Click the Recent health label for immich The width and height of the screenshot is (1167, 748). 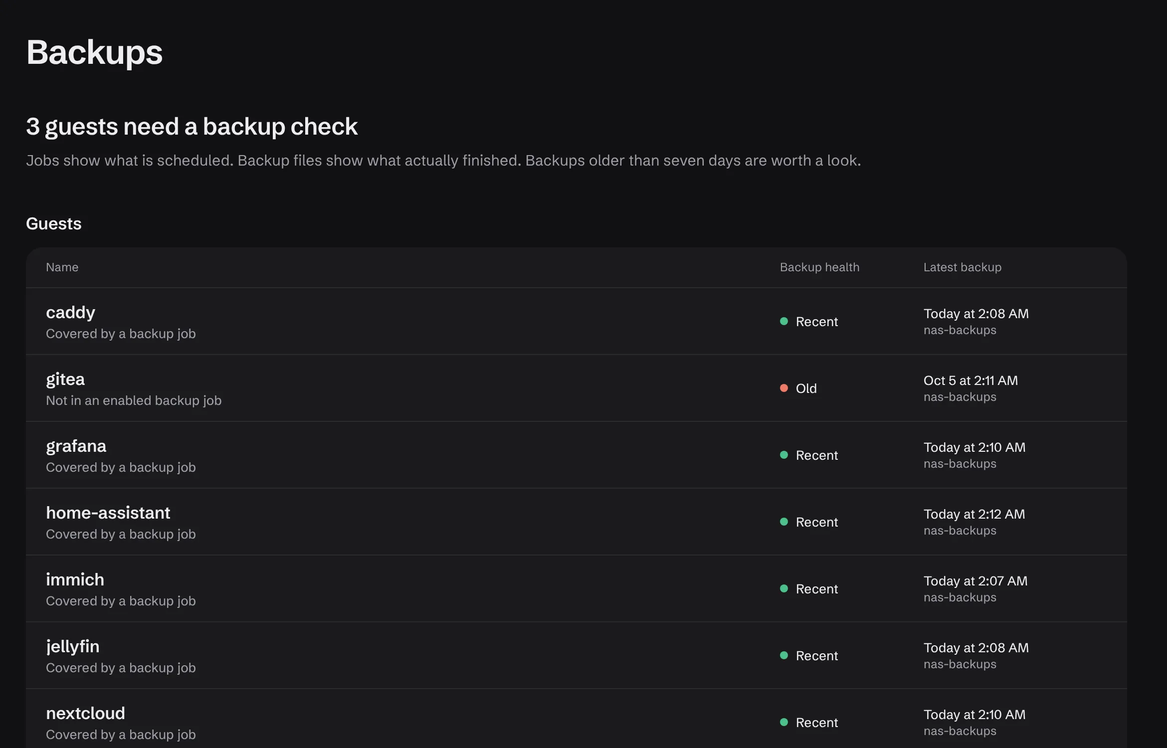(817, 589)
